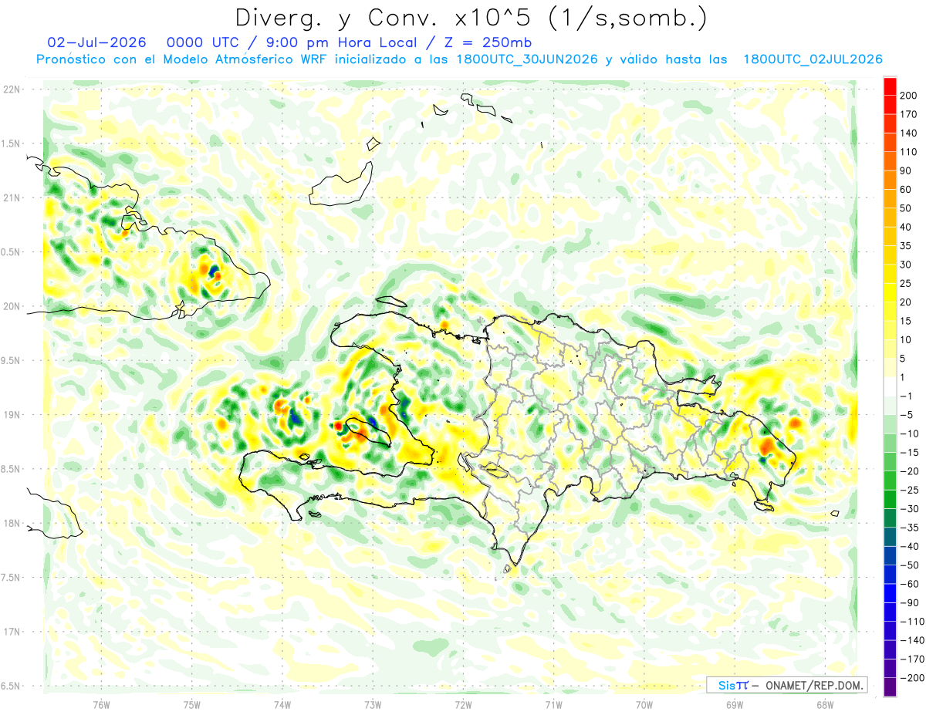
Task: Click the '19N' latitude label
Action: point(12,415)
